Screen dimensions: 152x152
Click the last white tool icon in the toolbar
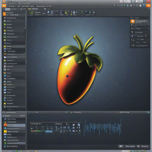pos(94,12)
